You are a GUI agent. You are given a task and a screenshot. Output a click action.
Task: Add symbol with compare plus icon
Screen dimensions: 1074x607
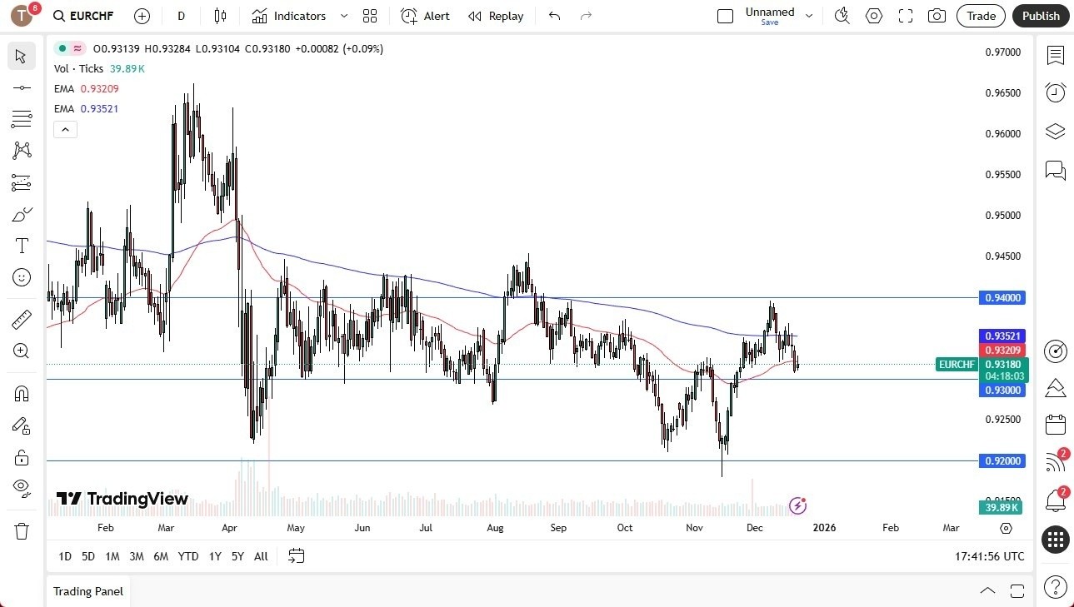[x=142, y=16]
